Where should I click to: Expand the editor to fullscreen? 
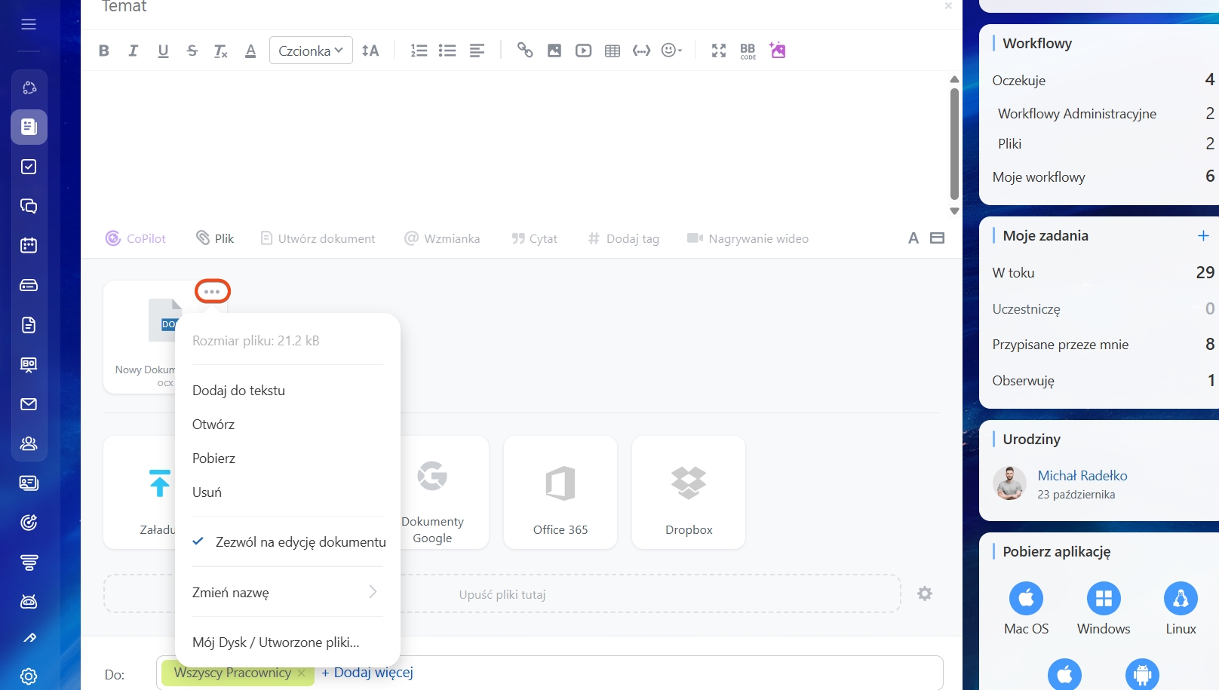click(719, 51)
